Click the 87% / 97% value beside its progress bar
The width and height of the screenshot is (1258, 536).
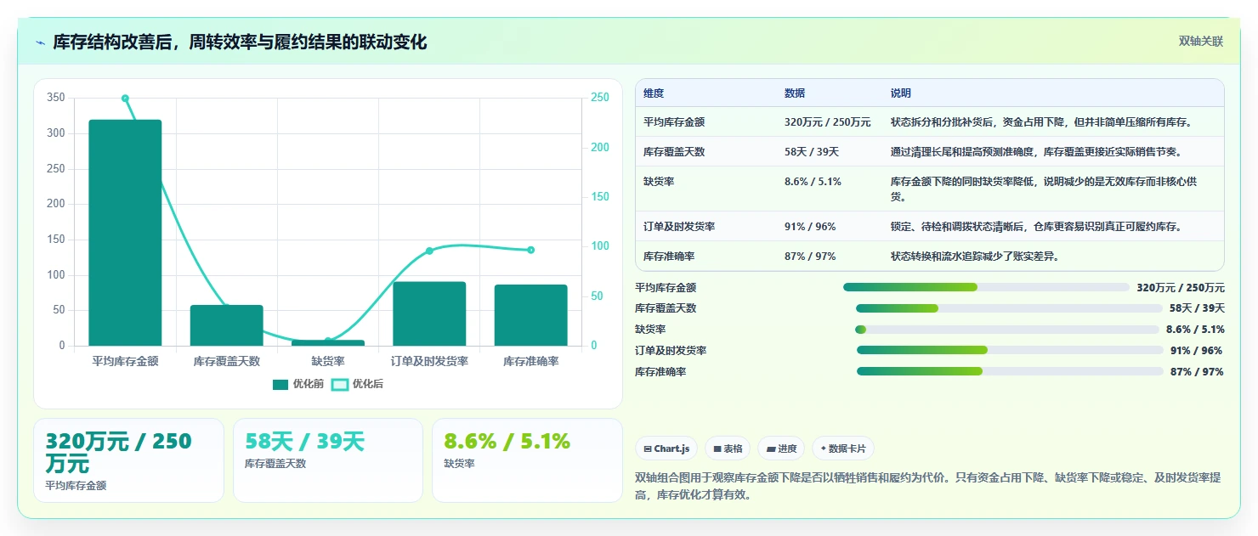click(x=1197, y=371)
